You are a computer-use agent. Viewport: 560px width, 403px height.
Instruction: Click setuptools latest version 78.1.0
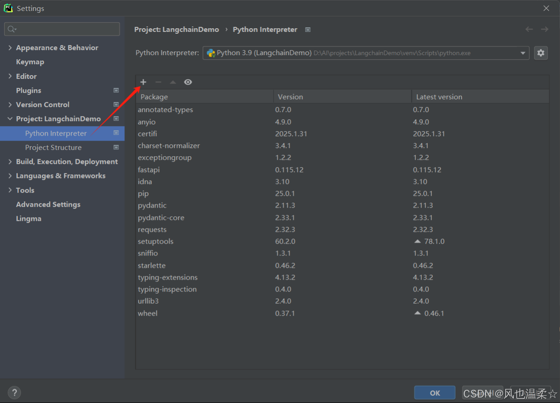click(434, 241)
